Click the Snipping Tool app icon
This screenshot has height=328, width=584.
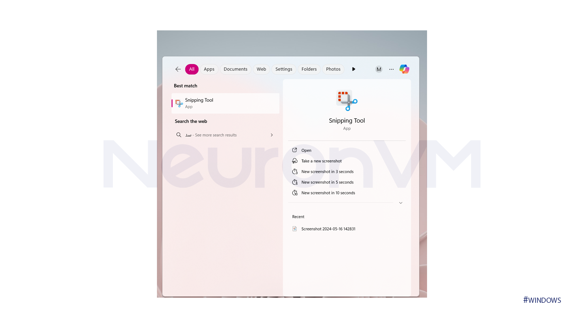tap(179, 103)
